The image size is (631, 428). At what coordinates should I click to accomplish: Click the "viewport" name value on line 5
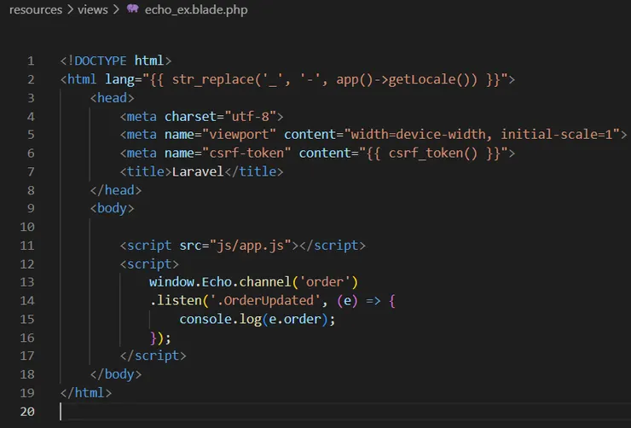click(x=239, y=135)
